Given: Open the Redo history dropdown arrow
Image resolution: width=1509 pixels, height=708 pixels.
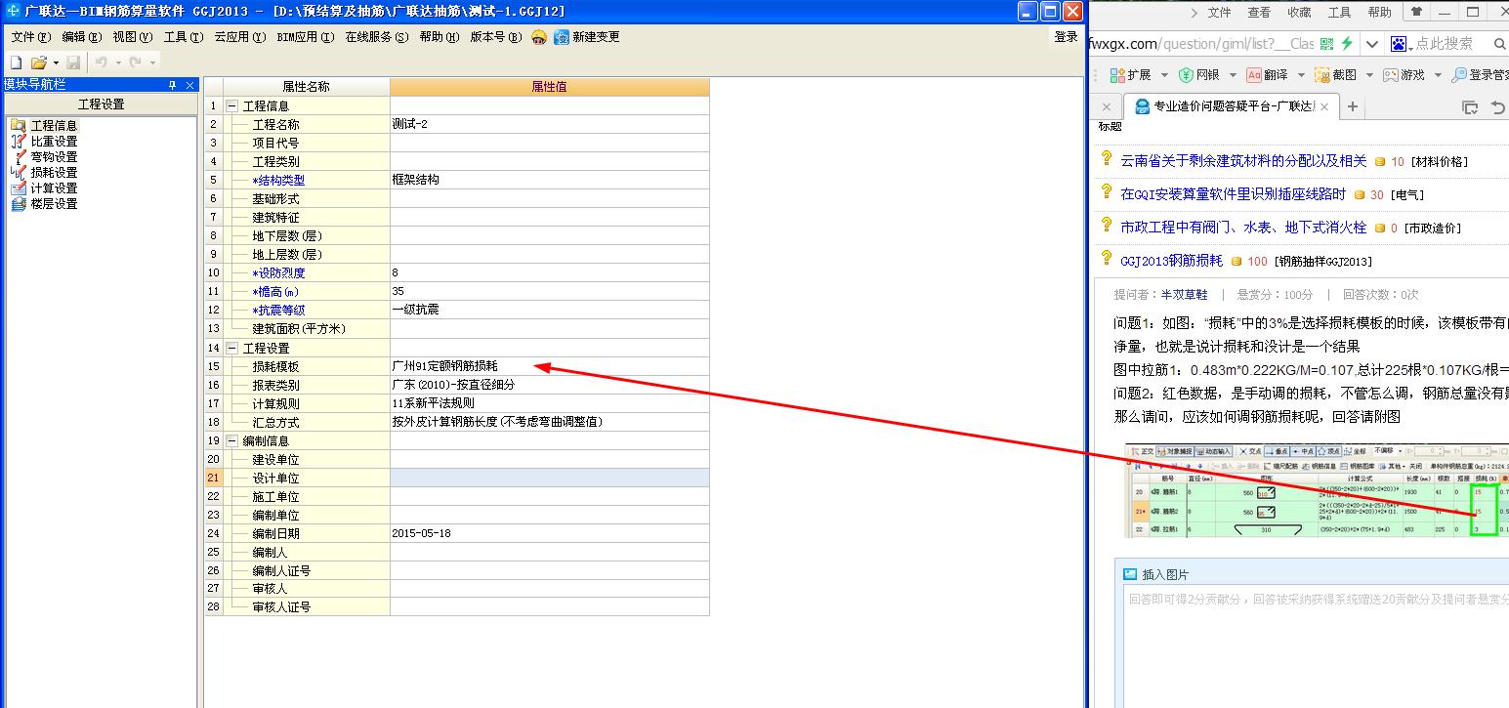Looking at the screenshot, I should click(152, 62).
